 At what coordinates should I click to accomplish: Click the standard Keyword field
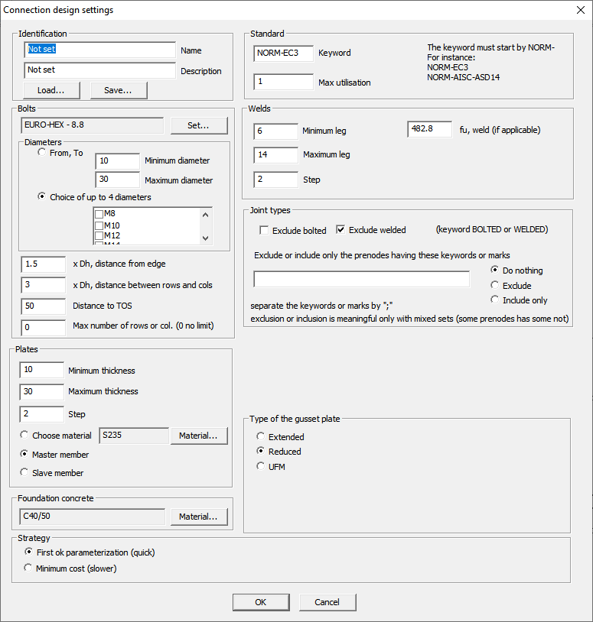coord(284,53)
